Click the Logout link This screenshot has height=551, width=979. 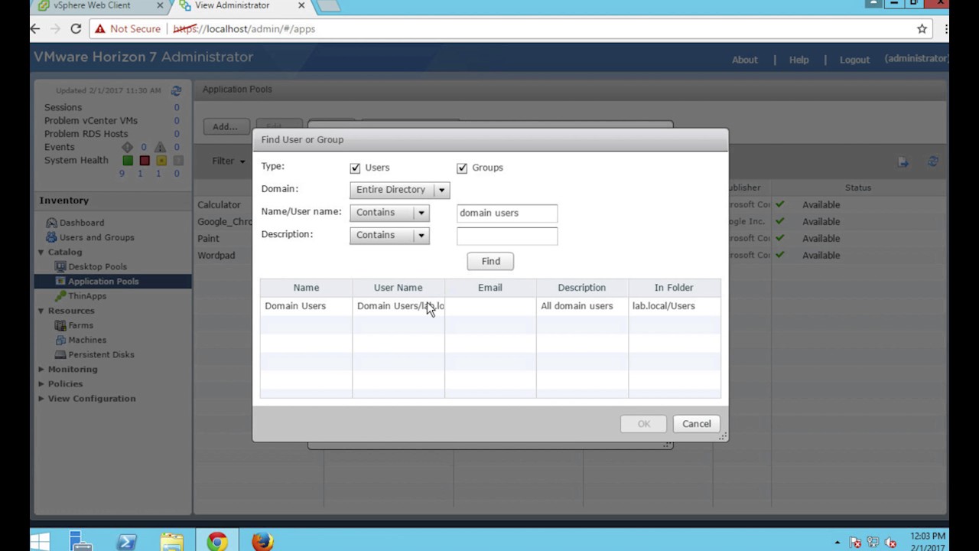coord(854,60)
